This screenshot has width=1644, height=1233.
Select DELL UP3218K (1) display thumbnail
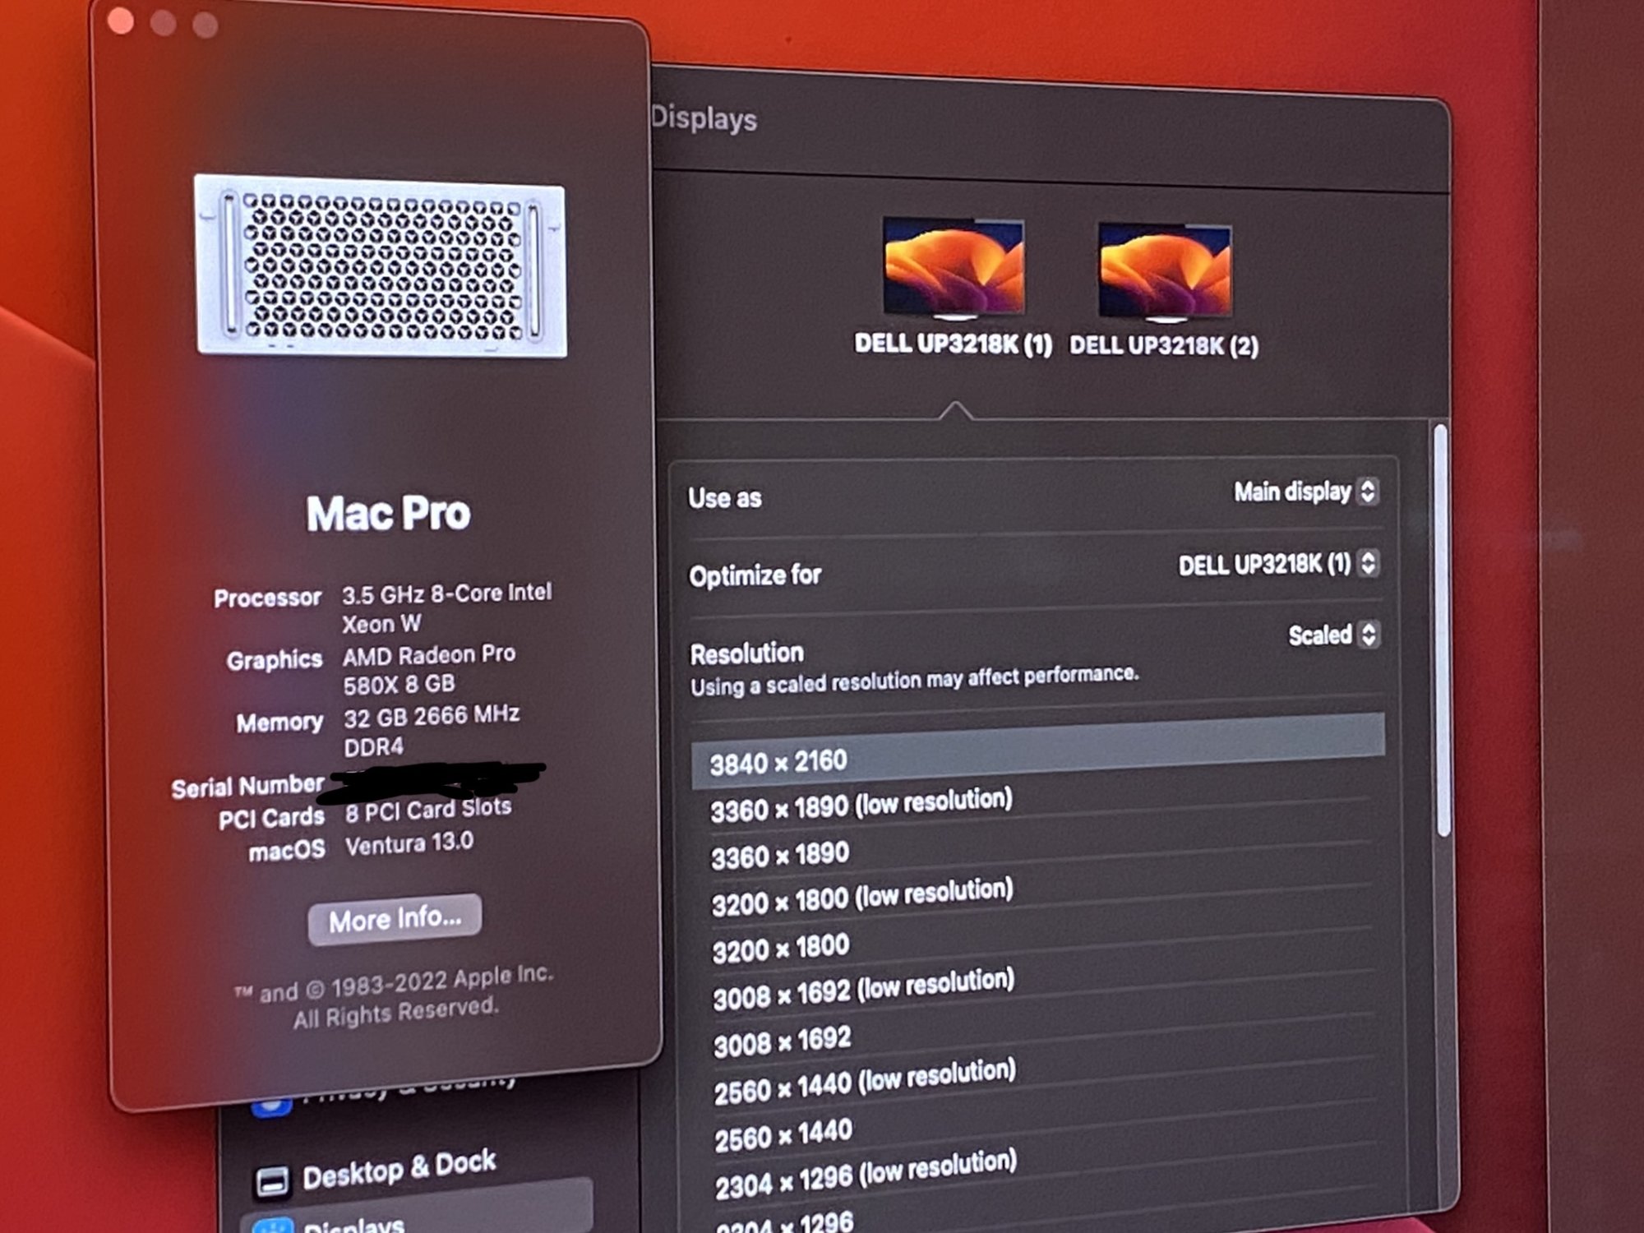pyautogui.click(x=954, y=267)
